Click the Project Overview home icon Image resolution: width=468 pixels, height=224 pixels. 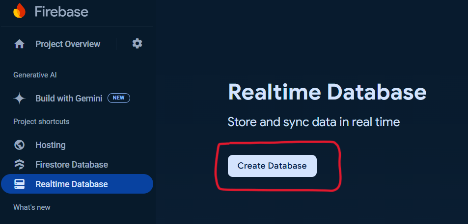pos(20,44)
